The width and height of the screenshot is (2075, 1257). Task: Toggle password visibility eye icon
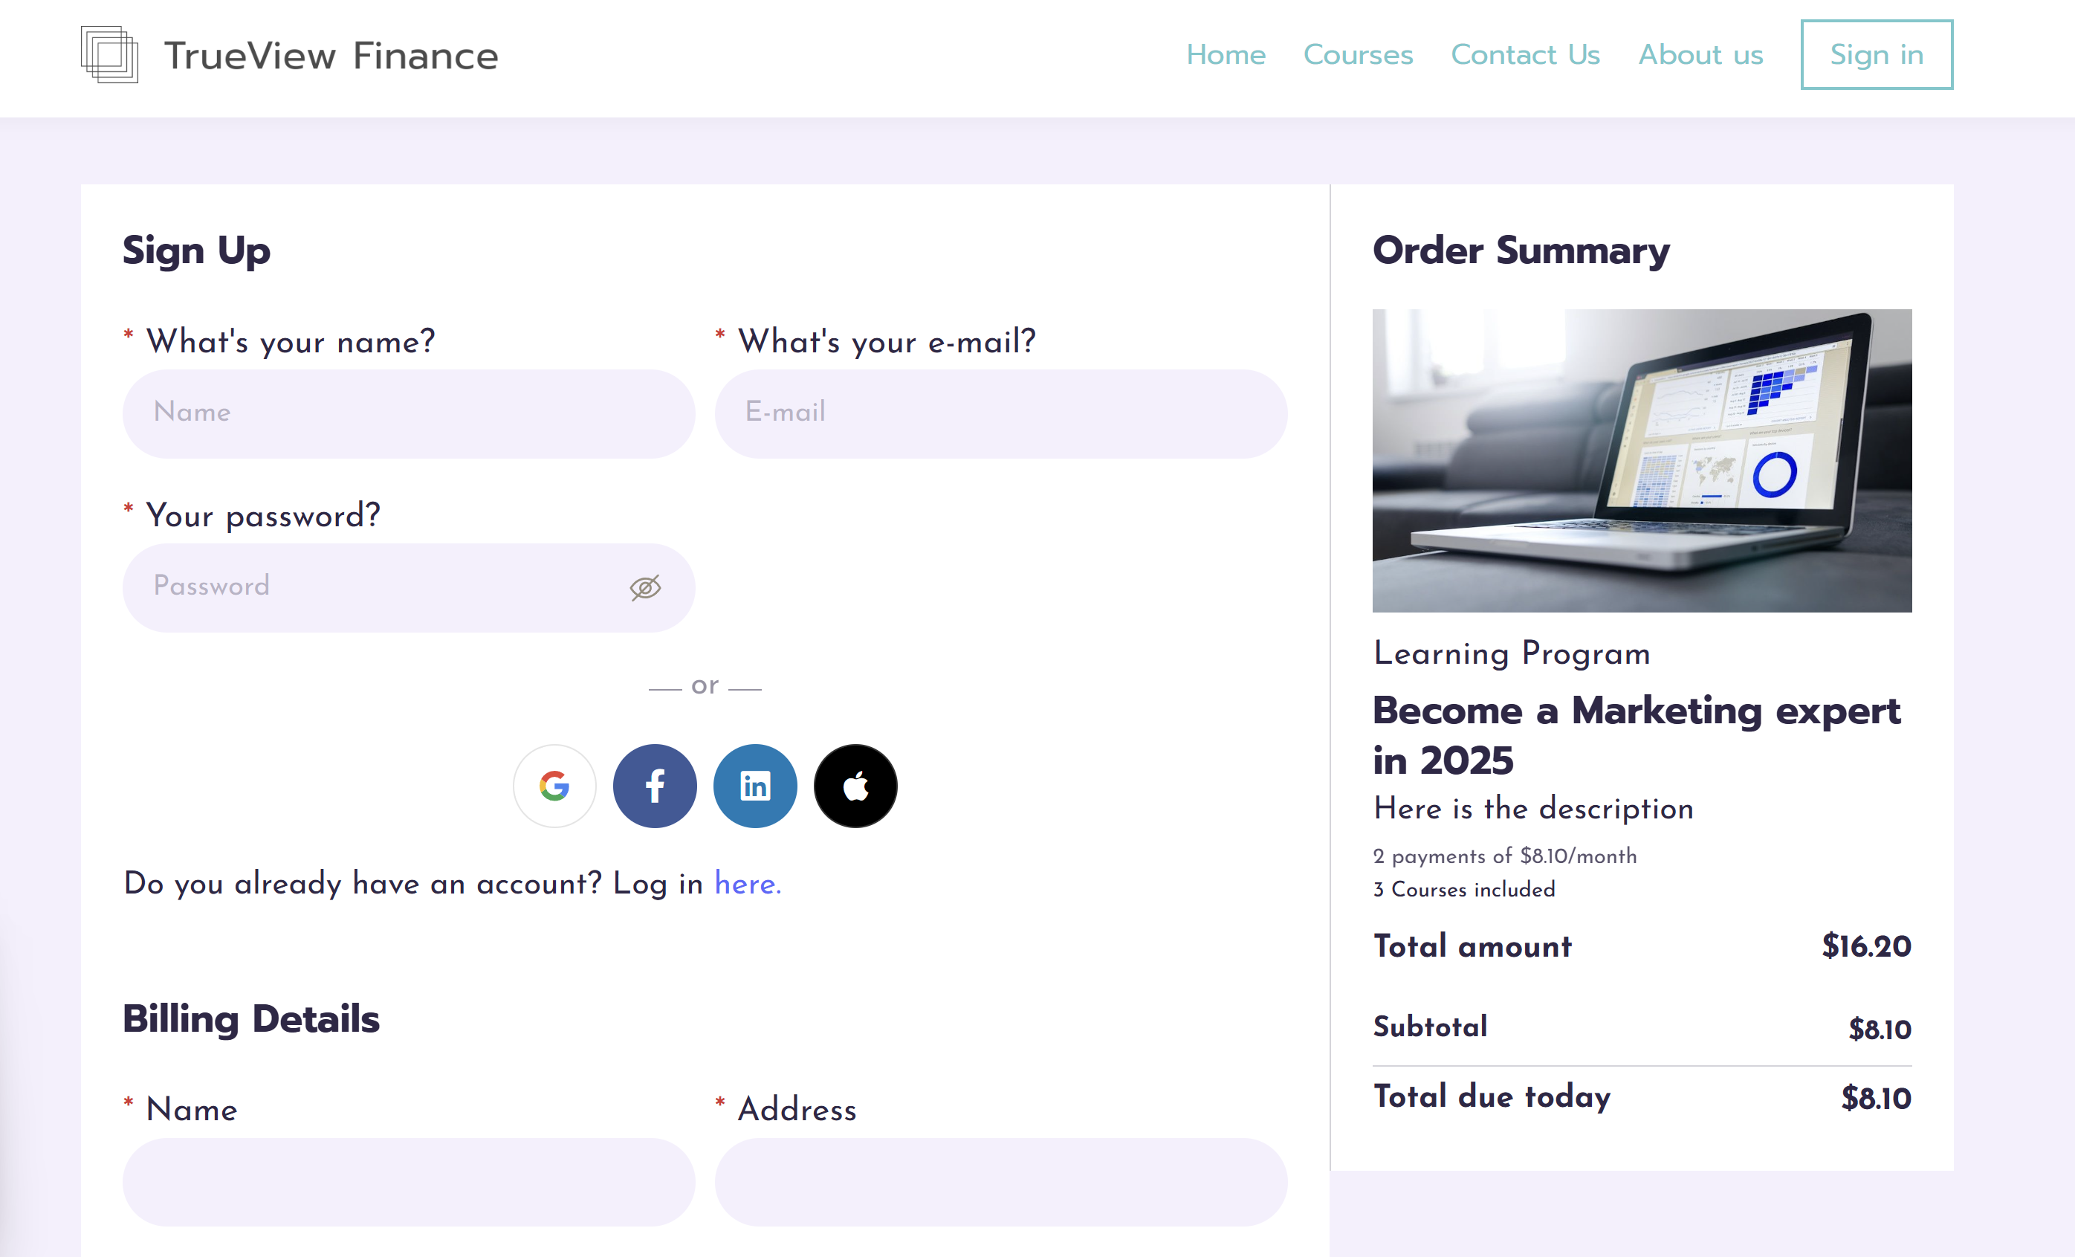tap(645, 587)
